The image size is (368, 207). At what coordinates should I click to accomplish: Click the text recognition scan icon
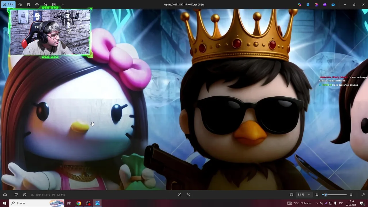188,195
